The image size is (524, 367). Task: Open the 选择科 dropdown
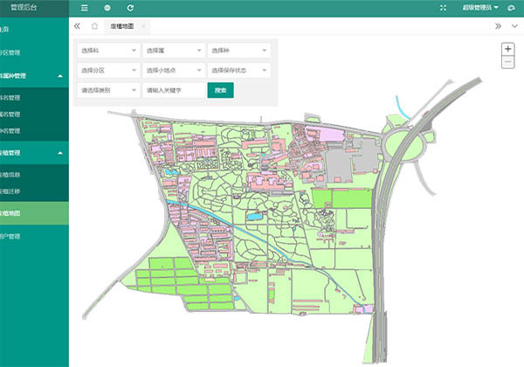[108, 51]
